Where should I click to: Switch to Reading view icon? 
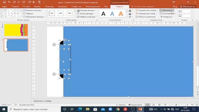[160, 105]
